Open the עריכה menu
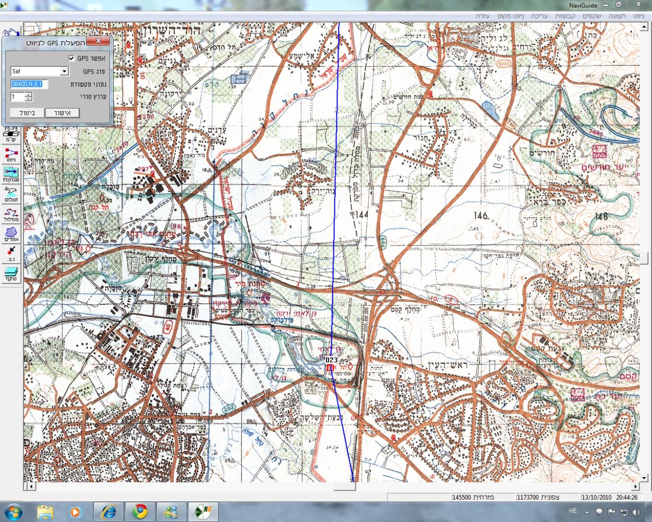The width and height of the screenshot is (652, 522). click(x=539, y=16)
